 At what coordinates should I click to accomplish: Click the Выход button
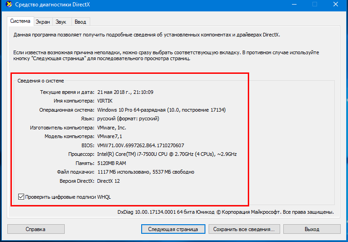click(312, 229)
